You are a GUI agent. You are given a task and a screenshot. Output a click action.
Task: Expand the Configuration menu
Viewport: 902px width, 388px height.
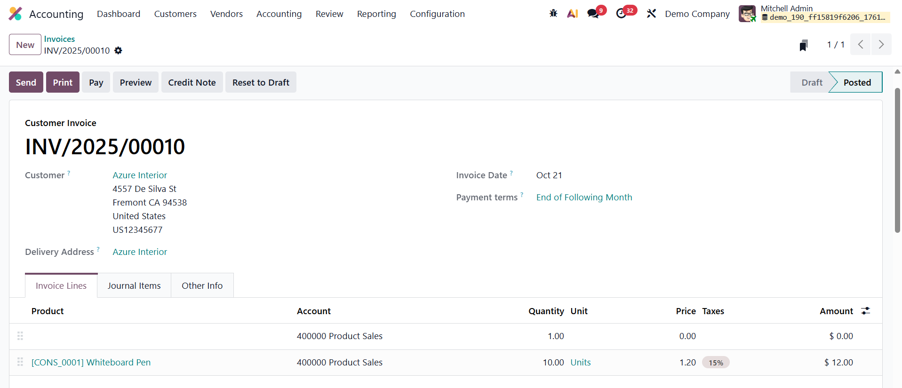[x=437, y=14]
